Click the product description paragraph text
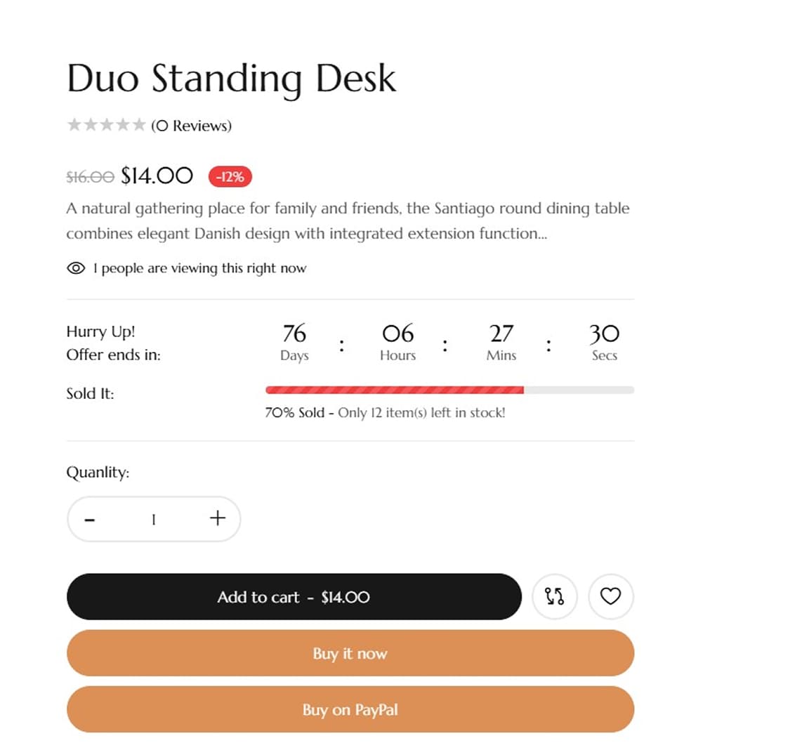 (347, 221)
